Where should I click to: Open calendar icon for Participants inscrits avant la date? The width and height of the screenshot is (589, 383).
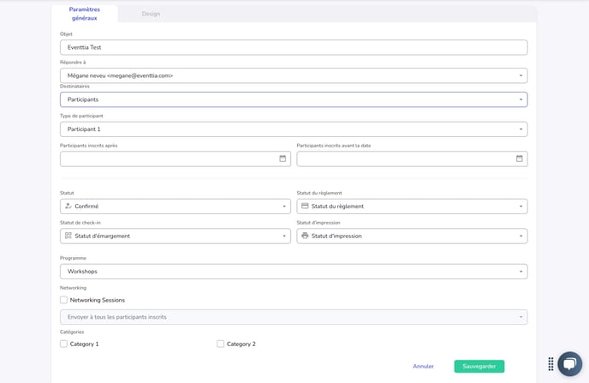point(519,159)
